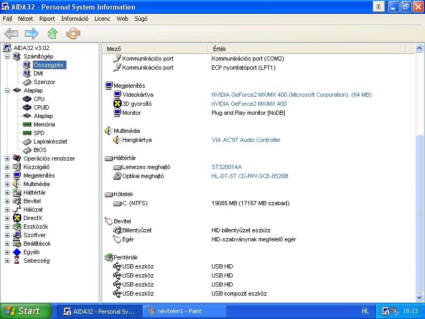Click the BIOS chip icon in the tree
Screen dimensions: 425x319
pyautogui.click(x=27, y=150)
